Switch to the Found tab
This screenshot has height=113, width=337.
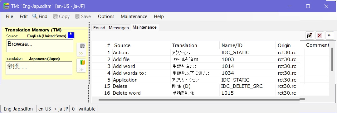(99, 28)
